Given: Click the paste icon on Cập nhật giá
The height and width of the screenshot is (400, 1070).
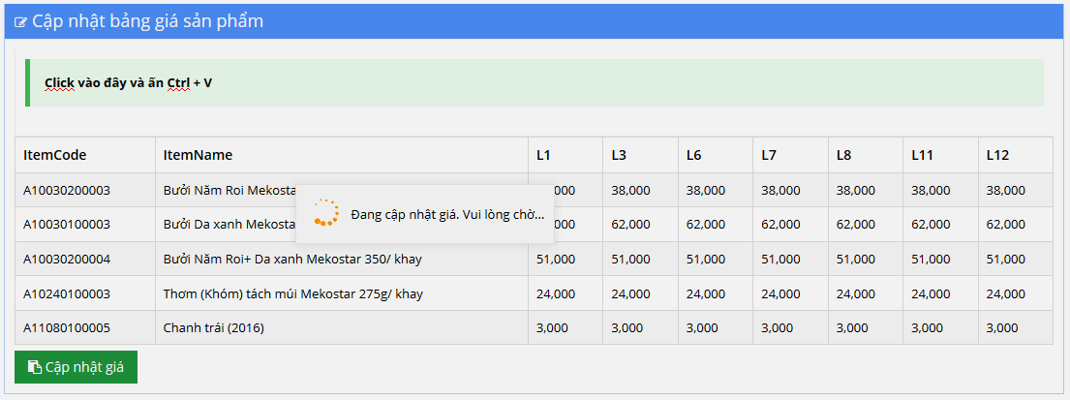Looking at the screenshot, I should coord(34,367).
